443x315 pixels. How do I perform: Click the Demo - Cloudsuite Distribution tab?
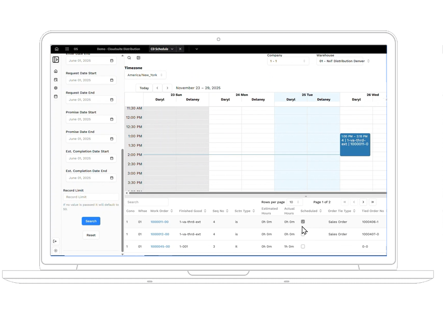[x=118, y=49]
